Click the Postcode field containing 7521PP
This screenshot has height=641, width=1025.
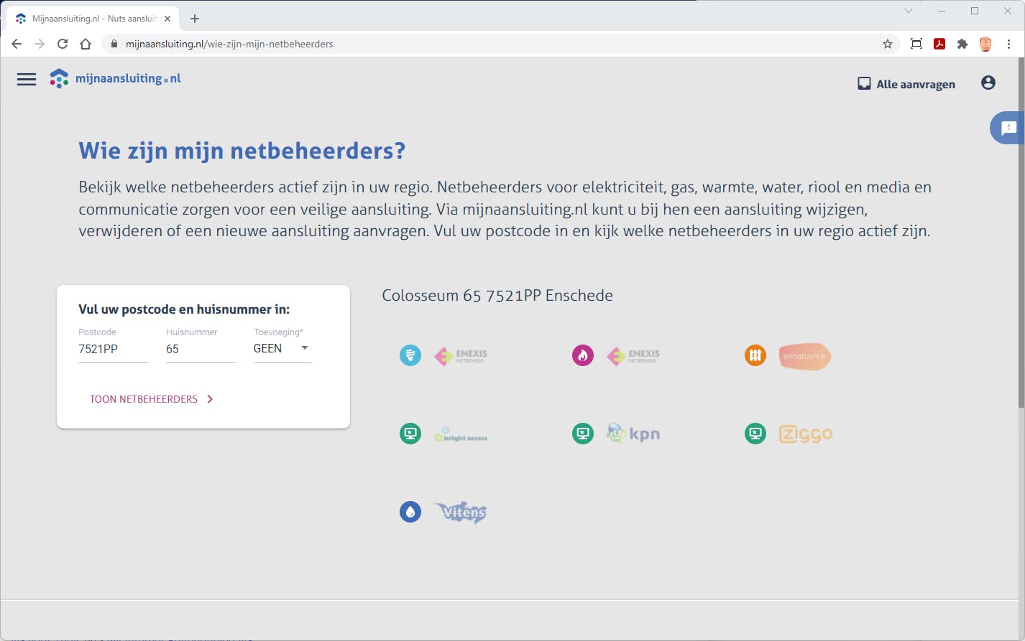(113, 350)
